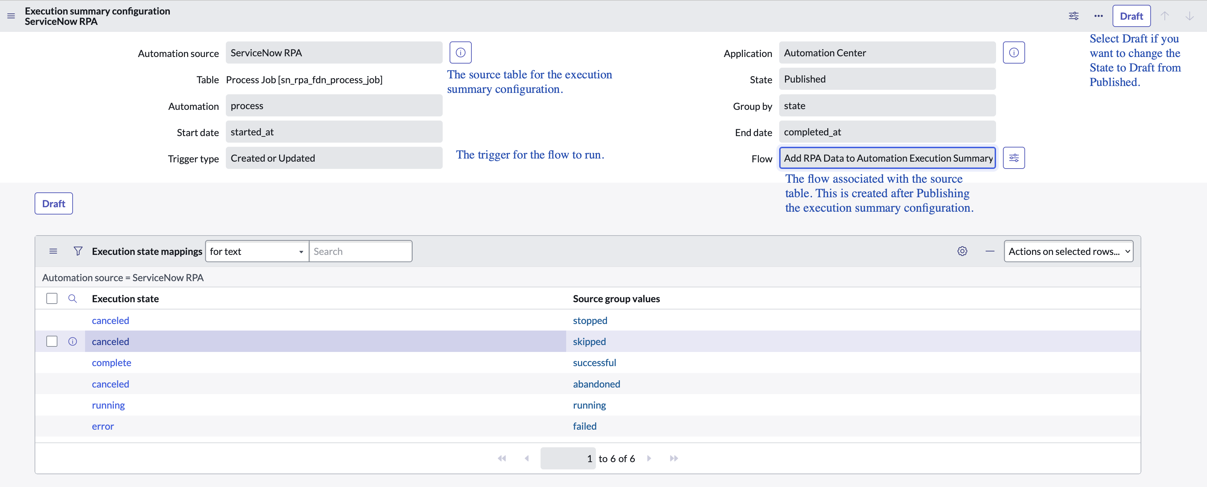The width and height of the screenshot is (1207, 487).
Task: Click the page row number input field
Action: coord(568,458)
